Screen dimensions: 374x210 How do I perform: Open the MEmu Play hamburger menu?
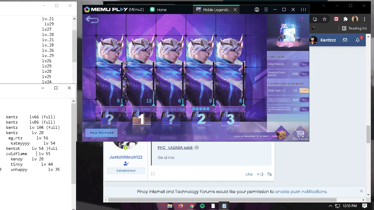[266, 10]
